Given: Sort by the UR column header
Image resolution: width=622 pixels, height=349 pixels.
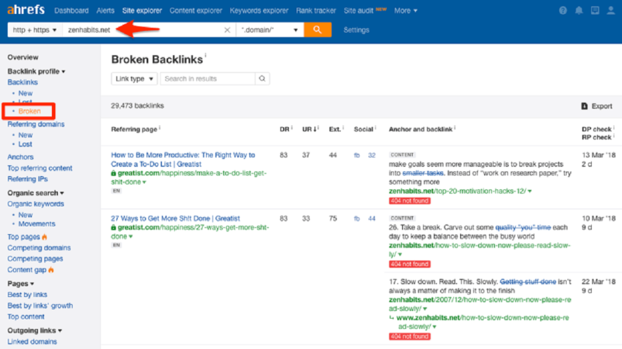Looking at the screenshot, I should [310, 129].
